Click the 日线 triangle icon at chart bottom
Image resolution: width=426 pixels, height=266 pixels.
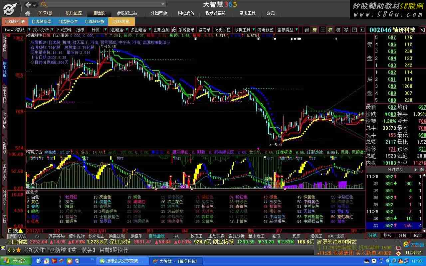(x=21, y=230)
